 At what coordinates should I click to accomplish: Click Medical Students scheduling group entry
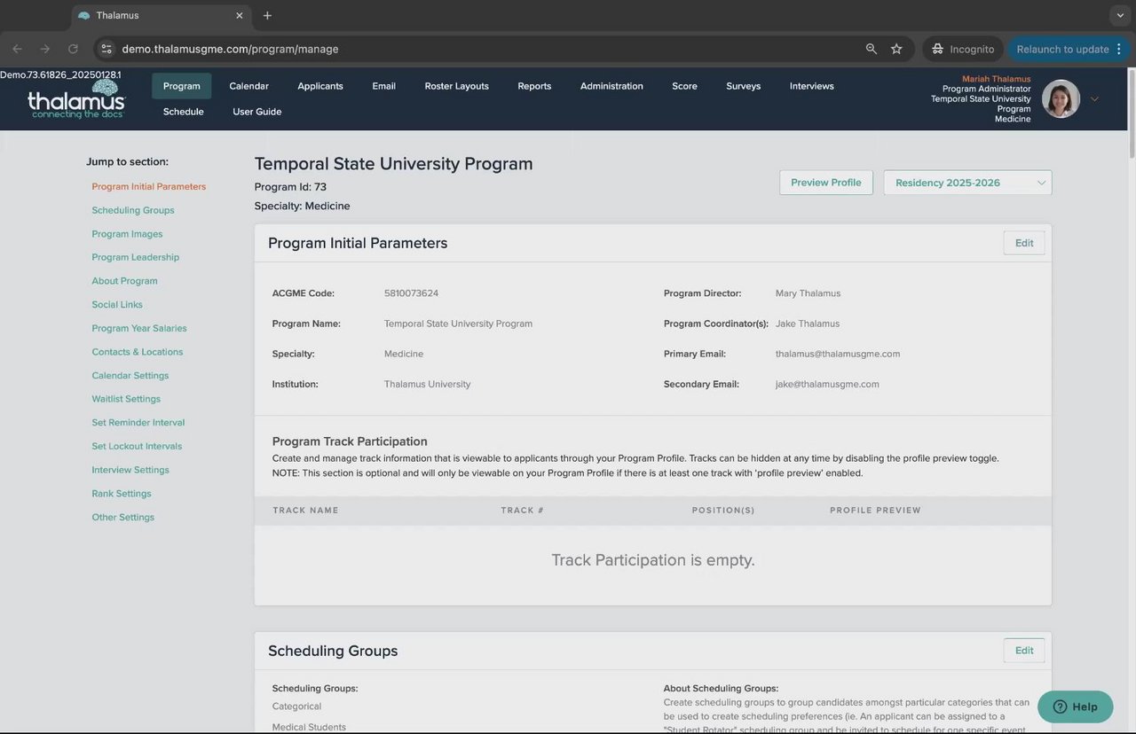pyautogui.click(x=309, y=728)
